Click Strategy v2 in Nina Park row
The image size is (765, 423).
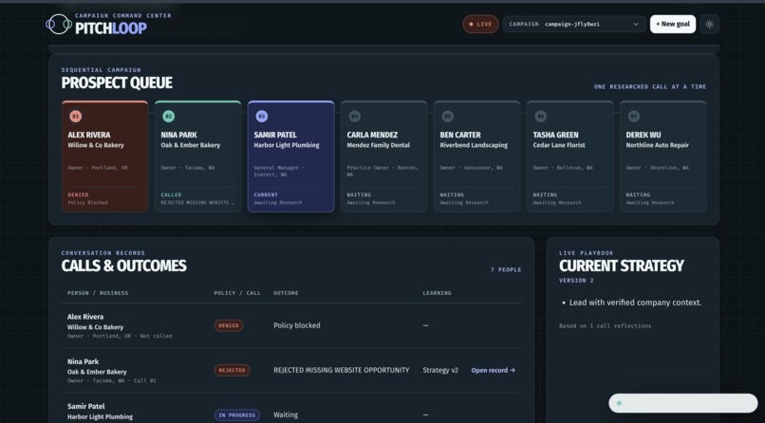440,371
